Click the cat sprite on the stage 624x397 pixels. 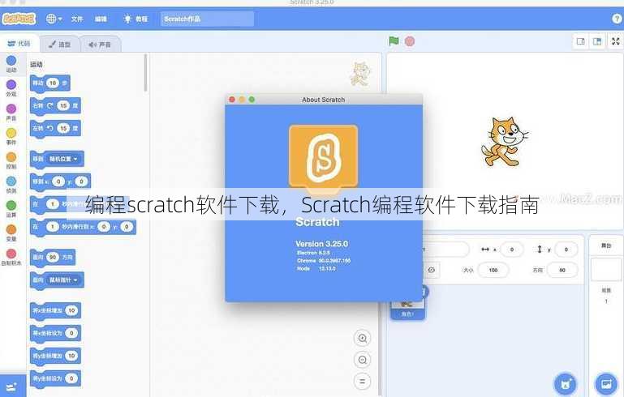pyautogui.click(x=504, y=142)
